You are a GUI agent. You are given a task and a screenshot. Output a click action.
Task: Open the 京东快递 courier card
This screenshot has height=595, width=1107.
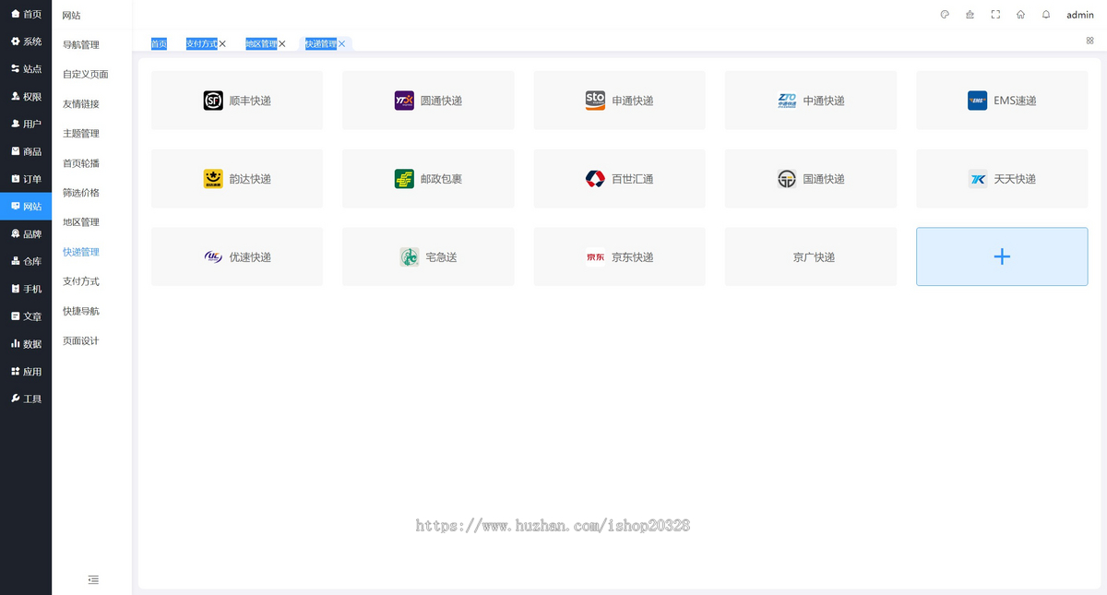click(619, 256)
